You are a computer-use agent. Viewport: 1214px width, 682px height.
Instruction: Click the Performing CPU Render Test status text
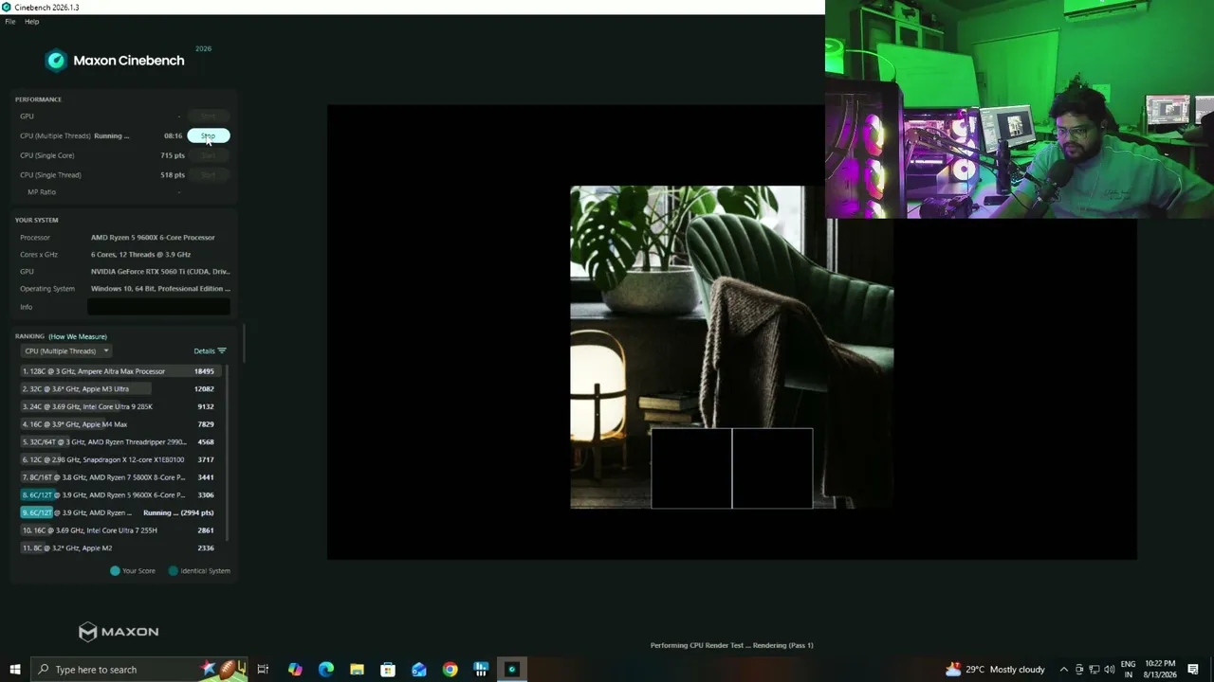[x=731, y=645]
